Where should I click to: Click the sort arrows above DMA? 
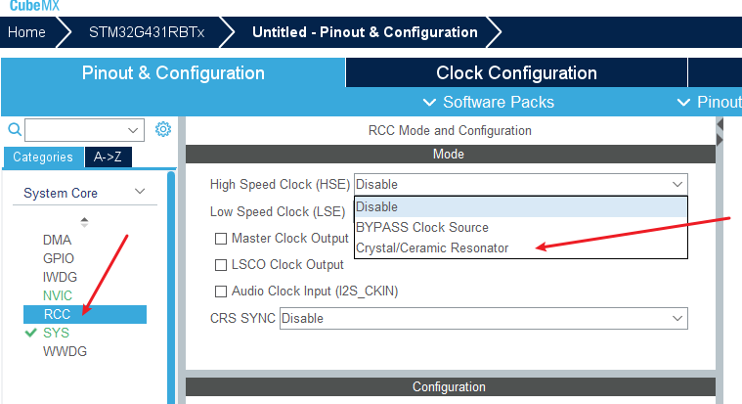[84, 222]
